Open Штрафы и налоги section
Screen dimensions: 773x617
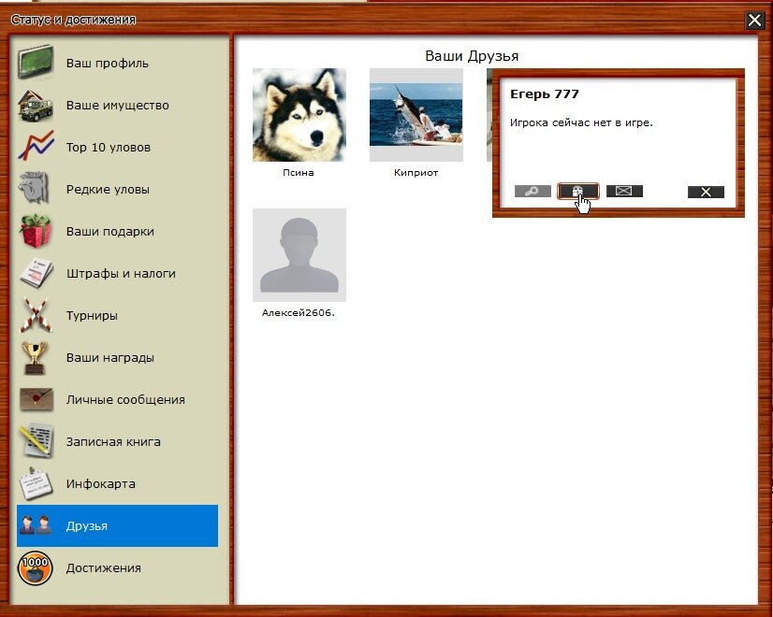pyautogui.click(x=120, y=274)
